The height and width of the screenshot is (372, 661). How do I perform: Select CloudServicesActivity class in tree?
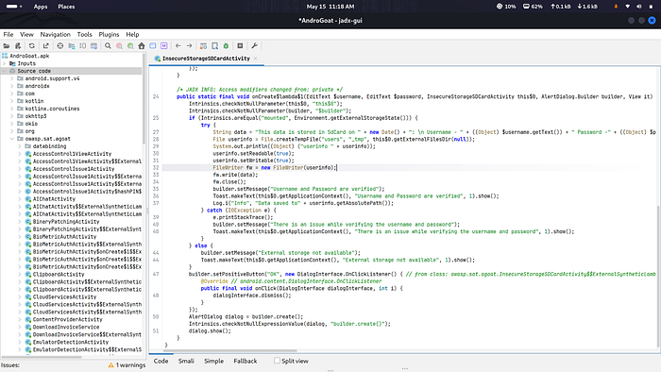pos(64,297)
